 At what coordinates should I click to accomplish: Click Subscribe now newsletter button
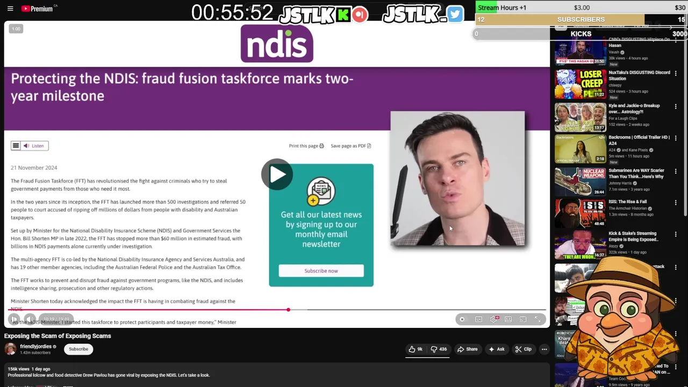(x=321, y=271)
